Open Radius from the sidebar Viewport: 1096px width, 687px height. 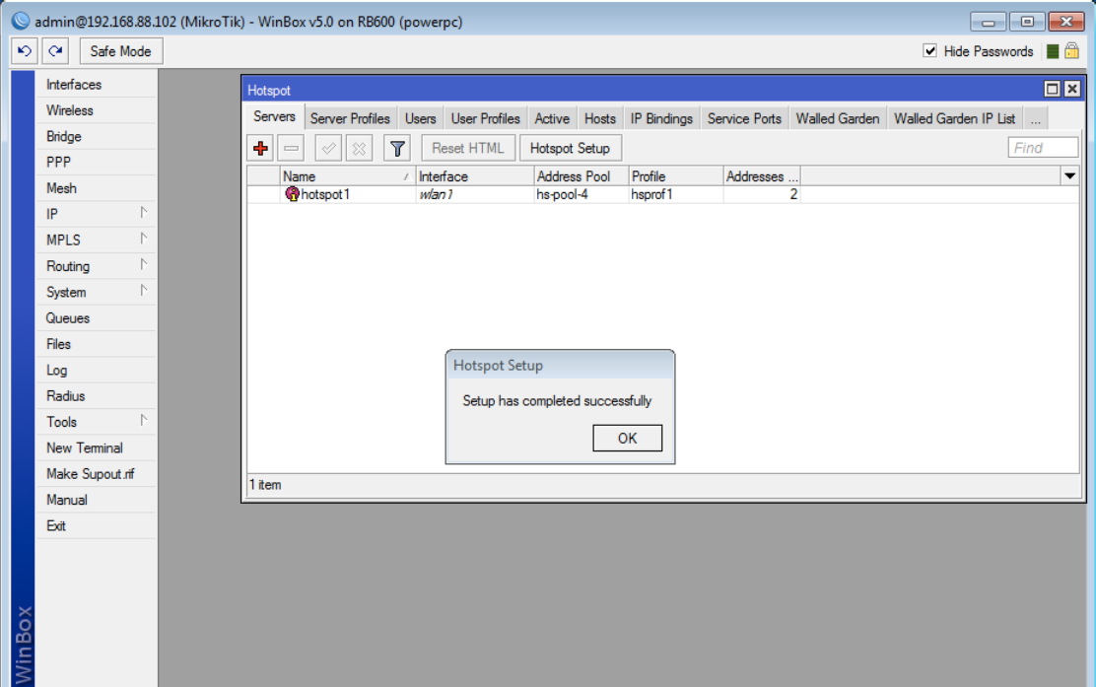click(x=95, y=395)
